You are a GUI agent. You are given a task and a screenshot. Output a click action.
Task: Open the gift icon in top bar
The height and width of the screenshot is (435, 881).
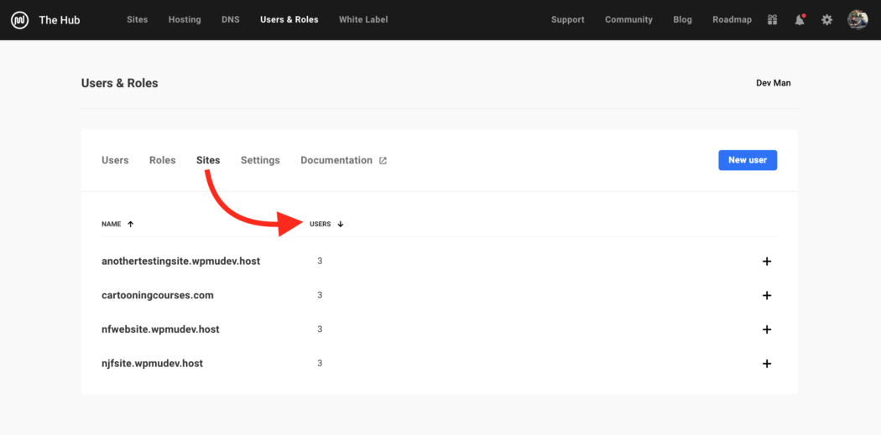772,20
